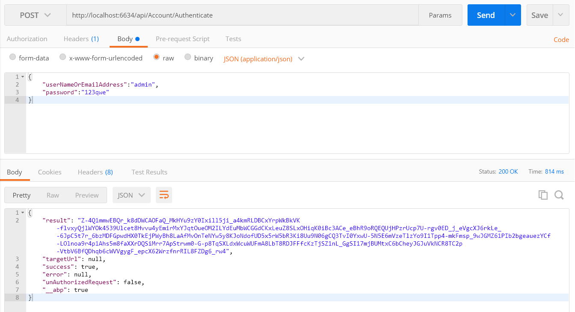Send the request
The image size is (575, 312).
(486, 15)
